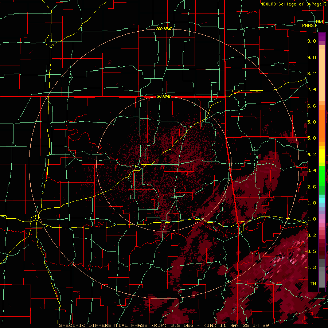Pick the pink segment of the color bar

322,221
